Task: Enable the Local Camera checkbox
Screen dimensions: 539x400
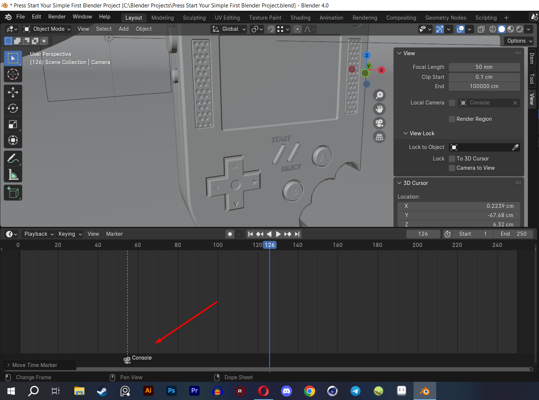Action: pyautogui.click(x=452, y=103)
